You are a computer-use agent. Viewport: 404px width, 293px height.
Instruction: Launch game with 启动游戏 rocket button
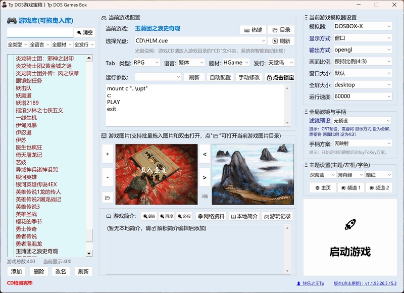click(350, 237)
